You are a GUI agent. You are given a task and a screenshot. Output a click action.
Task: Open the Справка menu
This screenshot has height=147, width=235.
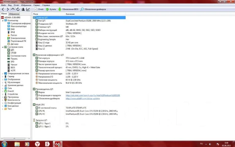[x=46, y=5]
